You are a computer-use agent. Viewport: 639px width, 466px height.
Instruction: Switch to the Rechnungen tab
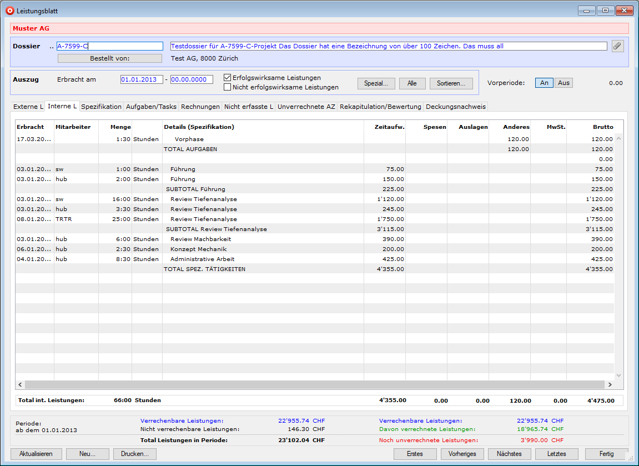point(200,107)
